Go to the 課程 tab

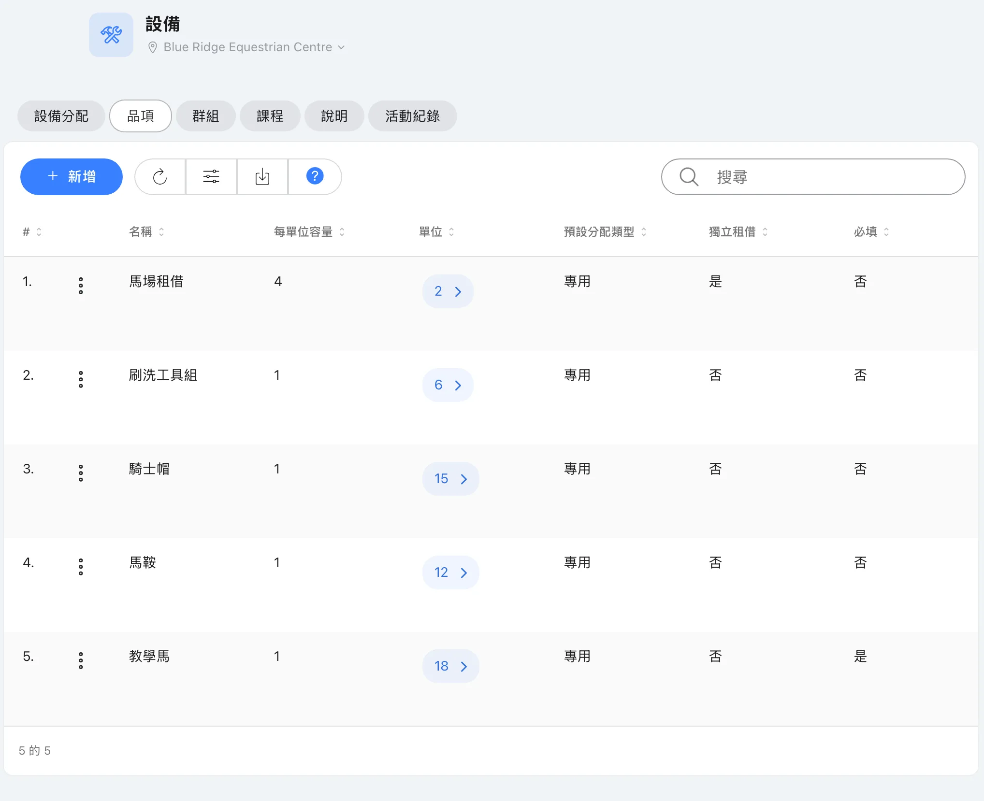270,116
